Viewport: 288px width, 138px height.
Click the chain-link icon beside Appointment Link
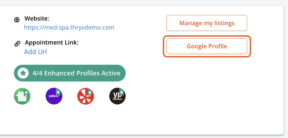click(x=17, y=44)
